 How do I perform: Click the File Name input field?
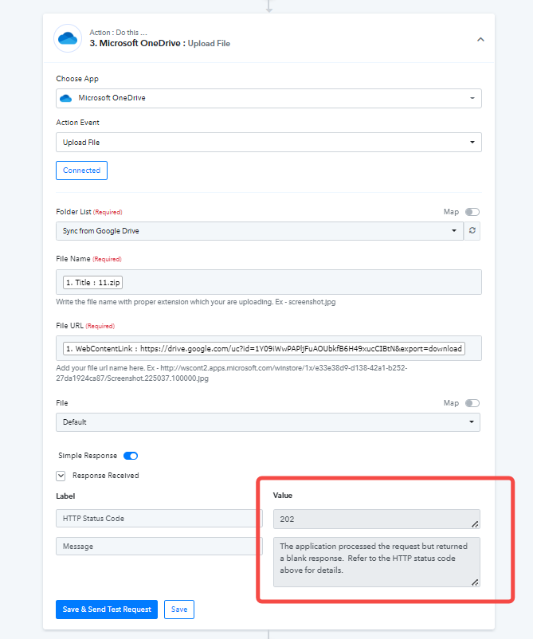pos(268,282)
